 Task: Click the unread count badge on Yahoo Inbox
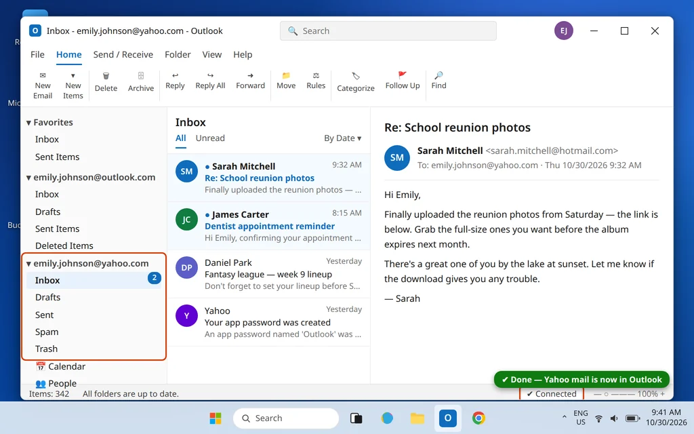pyautogui.click(x=154, y=278)
